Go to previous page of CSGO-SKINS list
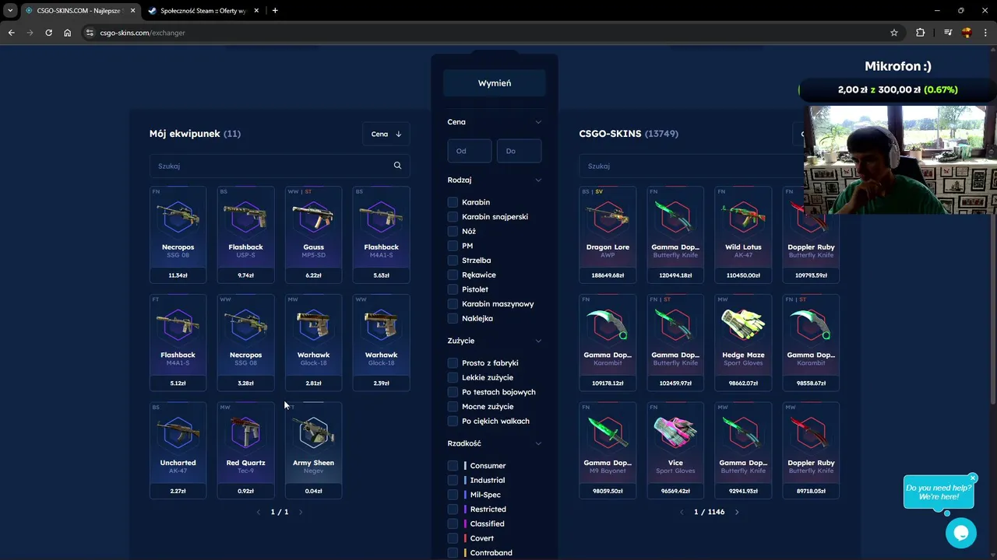The width and height of the screenshot is (997, 560). [682, 512]
